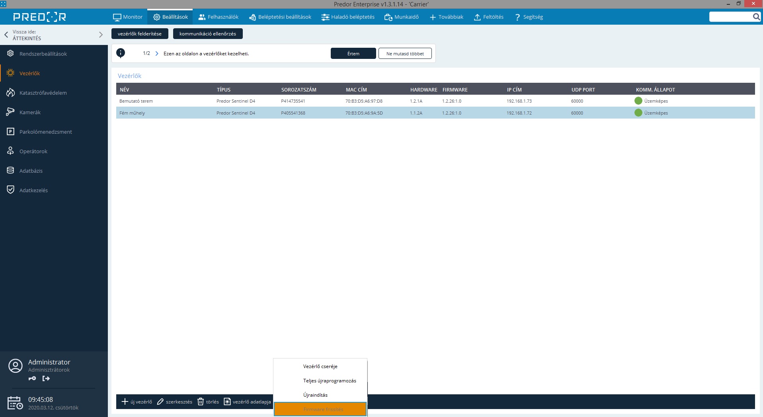Click the logout icon under Administrator
Viewport: 763px width, 417px height.
[46, 378]
